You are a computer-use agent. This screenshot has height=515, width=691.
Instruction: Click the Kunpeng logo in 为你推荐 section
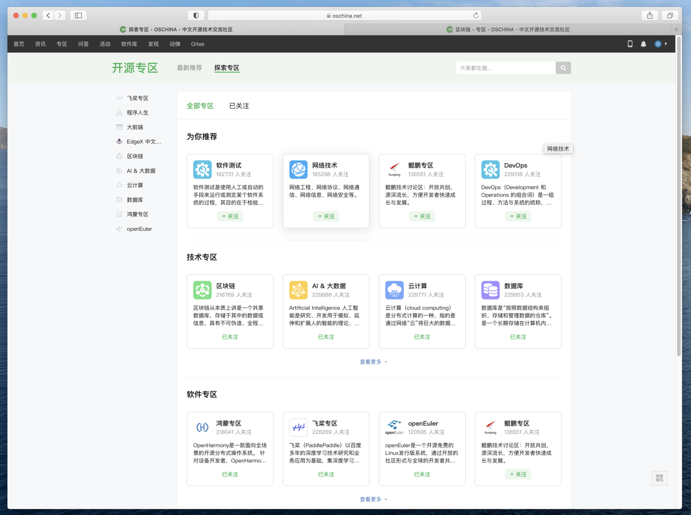[394, 169]
